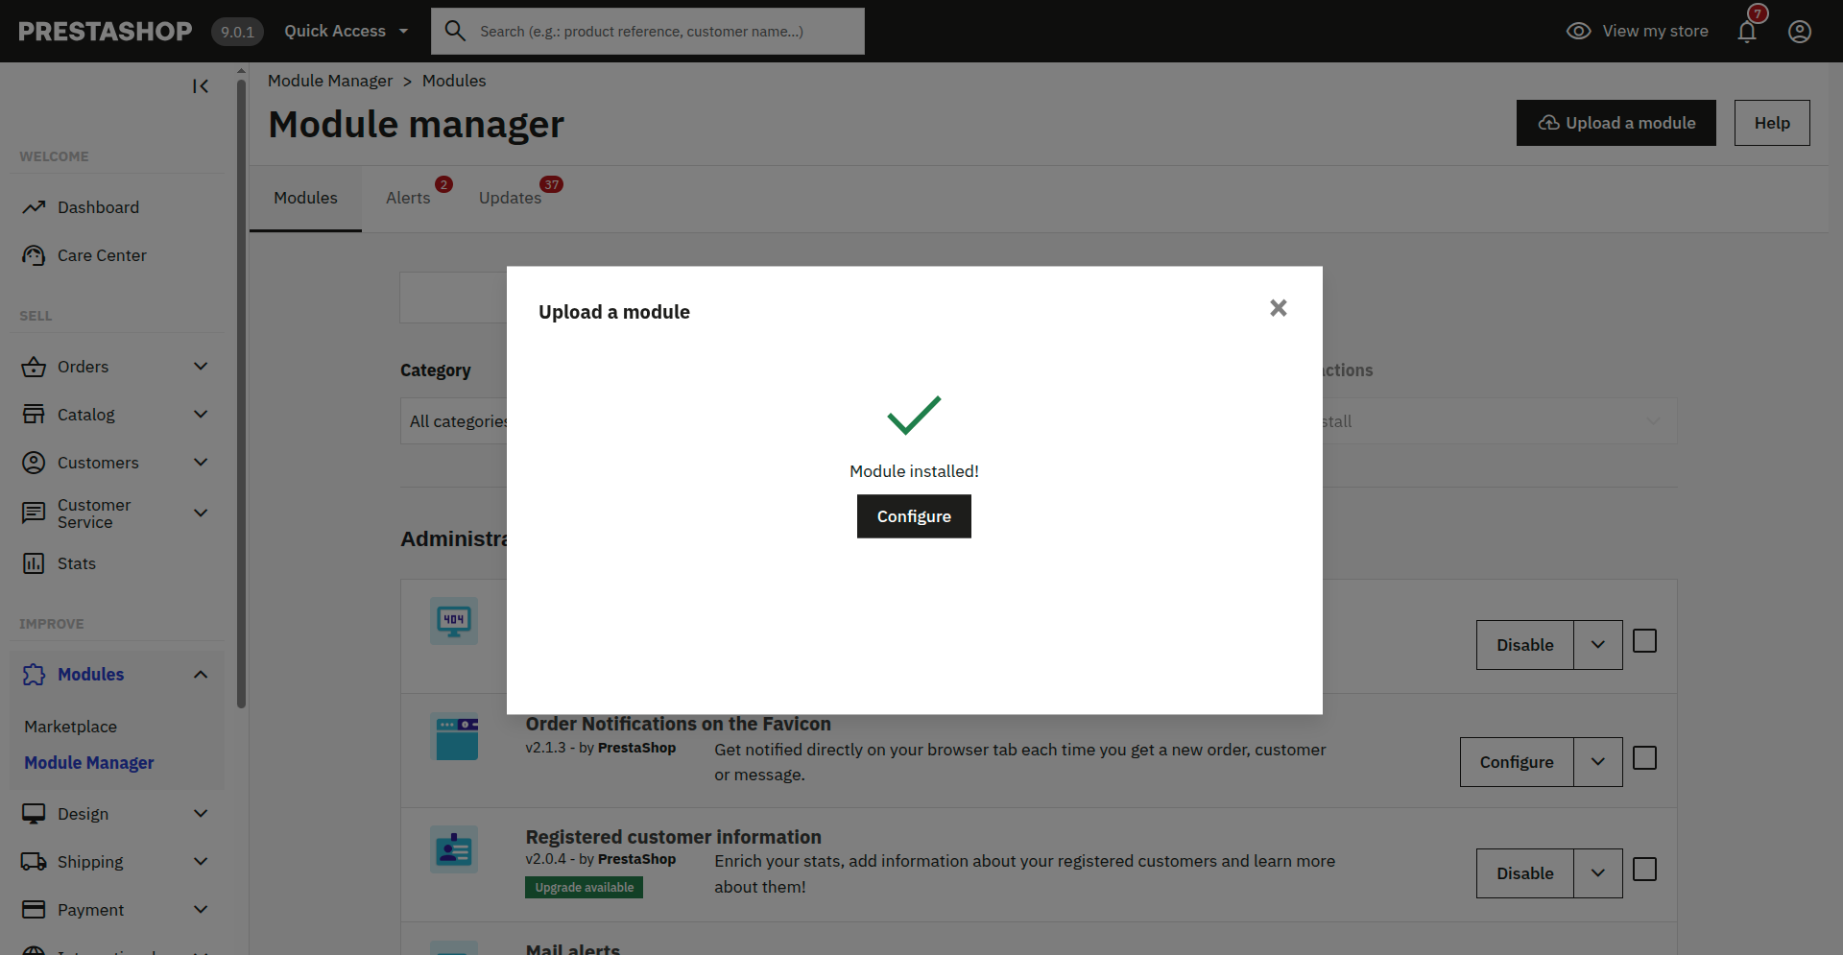Click Order Notifications on the Favicon module icon
This screenshot has height=955, width=1843.
pyautogui.click(x=454, y=737)
